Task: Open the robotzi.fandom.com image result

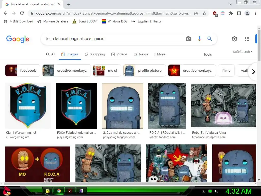Action: [167, 105]
